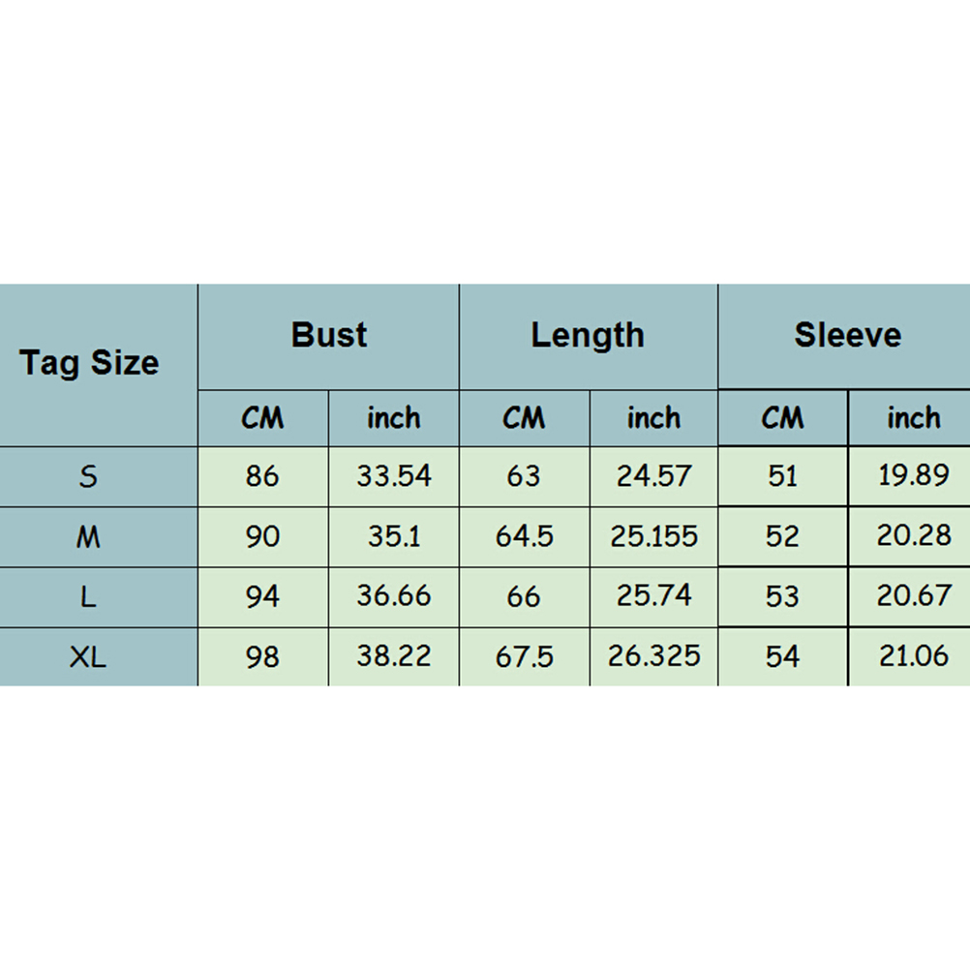Click the Tag Size header cell
This screenshot has width=970, height=970.
click(x=89, y=364)
